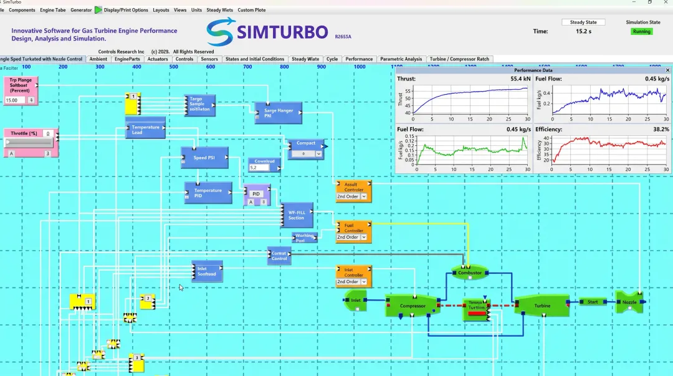Click the green Running status button

(641, 31)
